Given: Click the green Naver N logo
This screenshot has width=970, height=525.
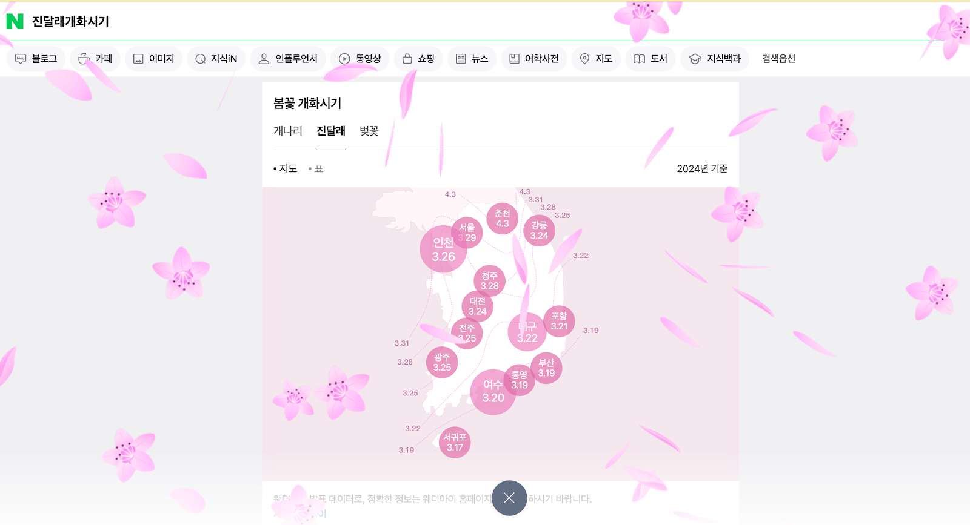Looking at the screenshot, I should coord(15,21).
